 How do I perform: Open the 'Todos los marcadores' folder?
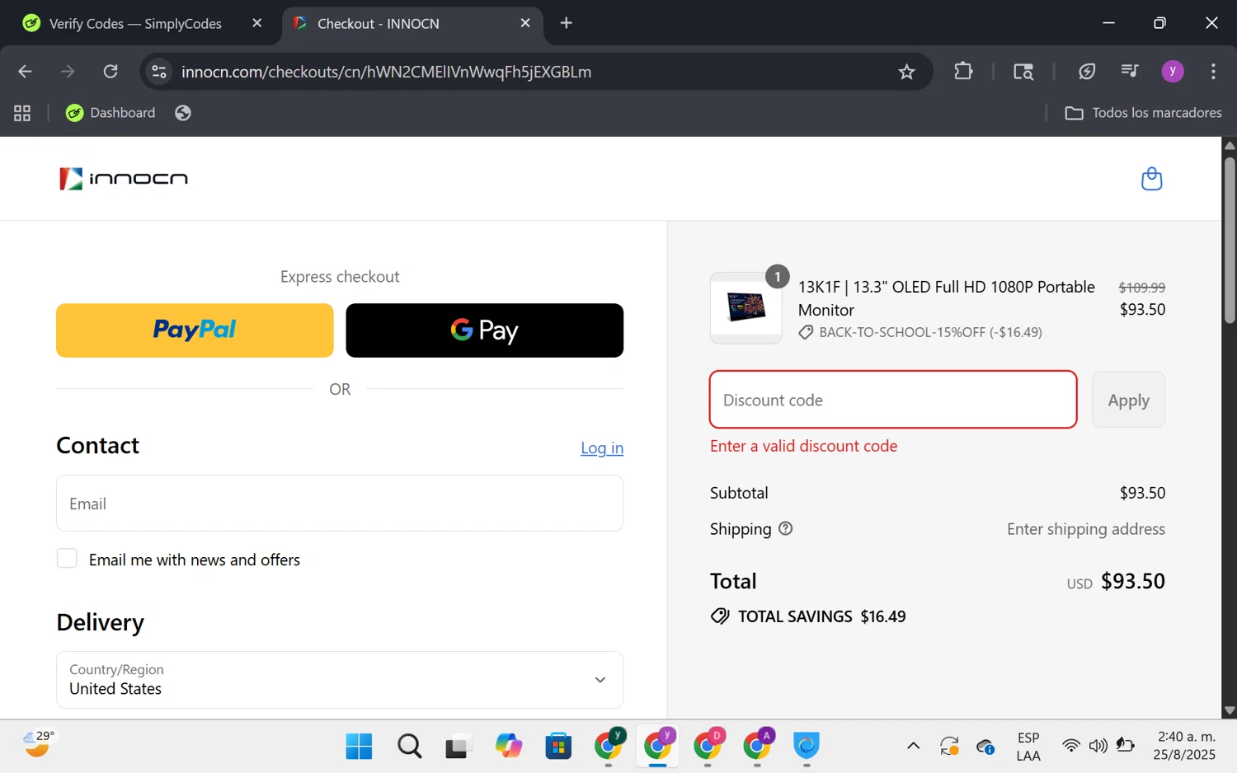[x=1143, y=113]
